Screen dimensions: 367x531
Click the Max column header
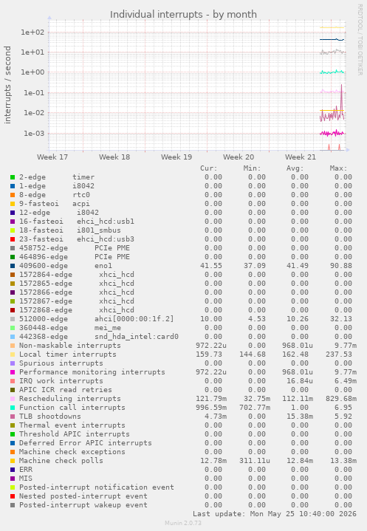pyautogui.click(x=338, y=168)
